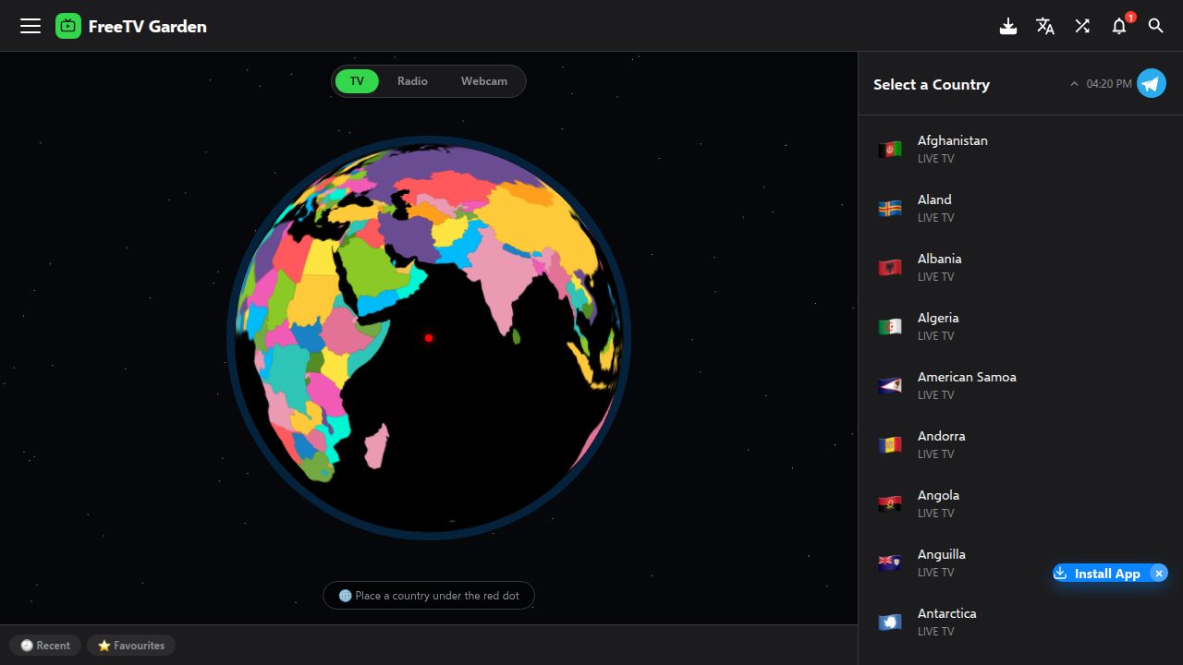Click 'Place a country under the red dot' hint
Screen dimensions: 1183x665
[x=429, y=596]
